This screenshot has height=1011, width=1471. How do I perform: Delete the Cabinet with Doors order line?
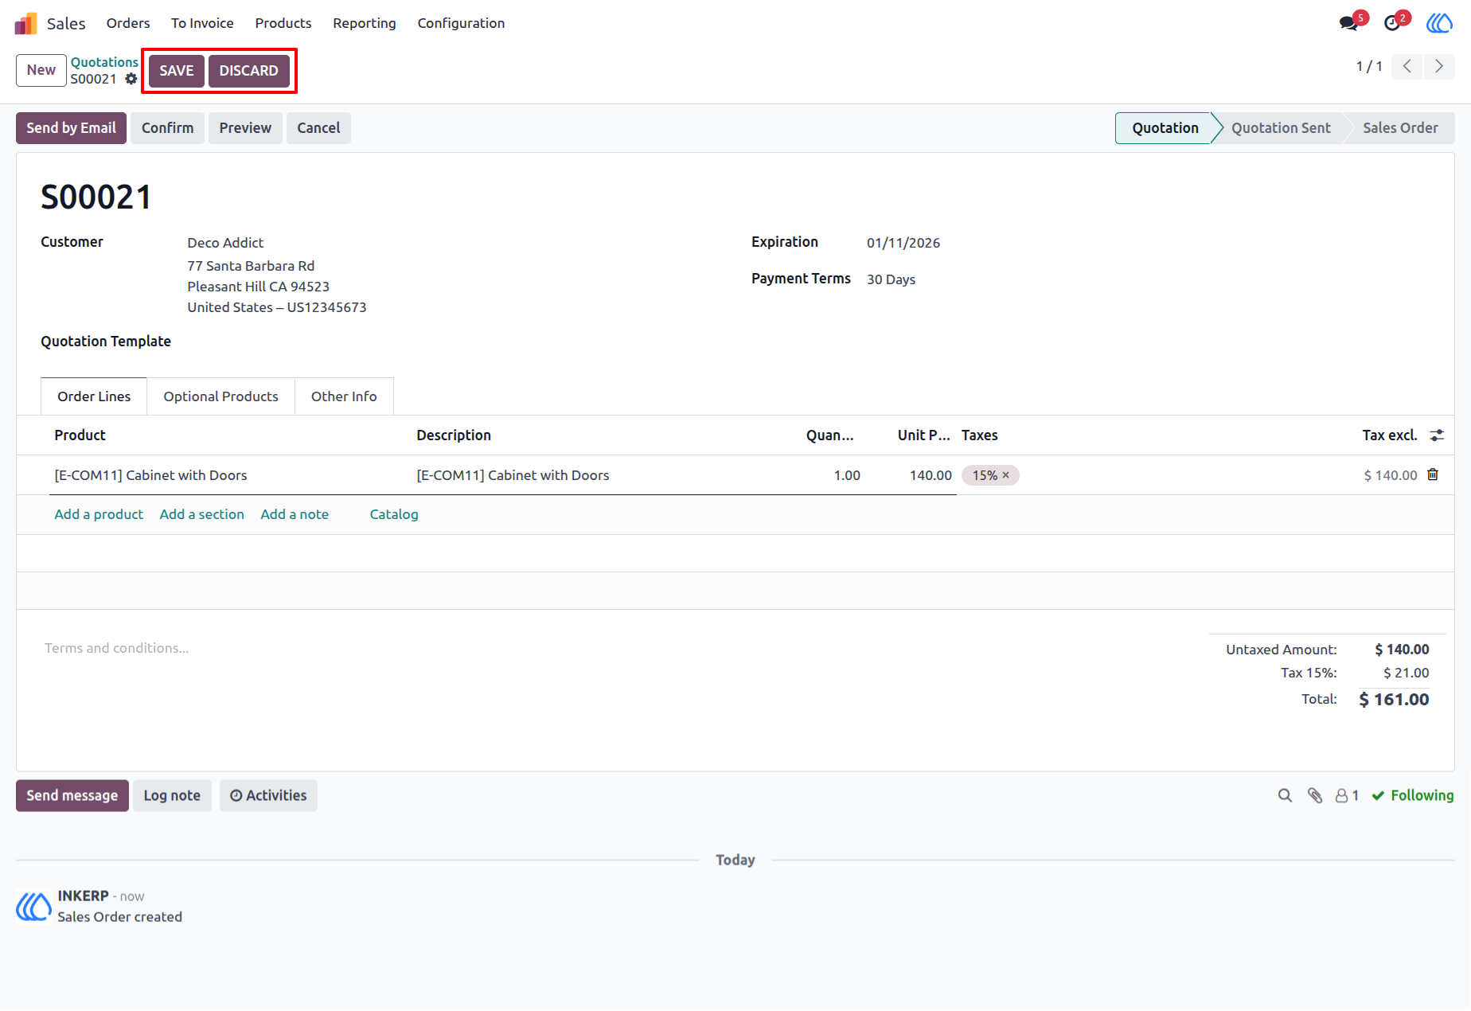(1433, 474)
